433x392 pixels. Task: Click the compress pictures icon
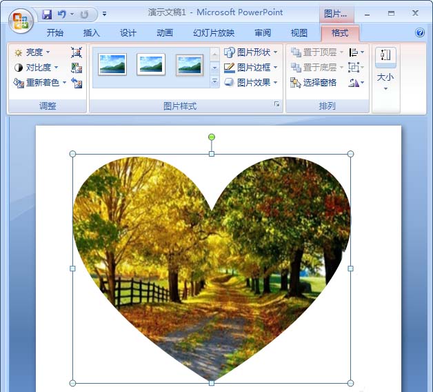(x=77, y=52)
